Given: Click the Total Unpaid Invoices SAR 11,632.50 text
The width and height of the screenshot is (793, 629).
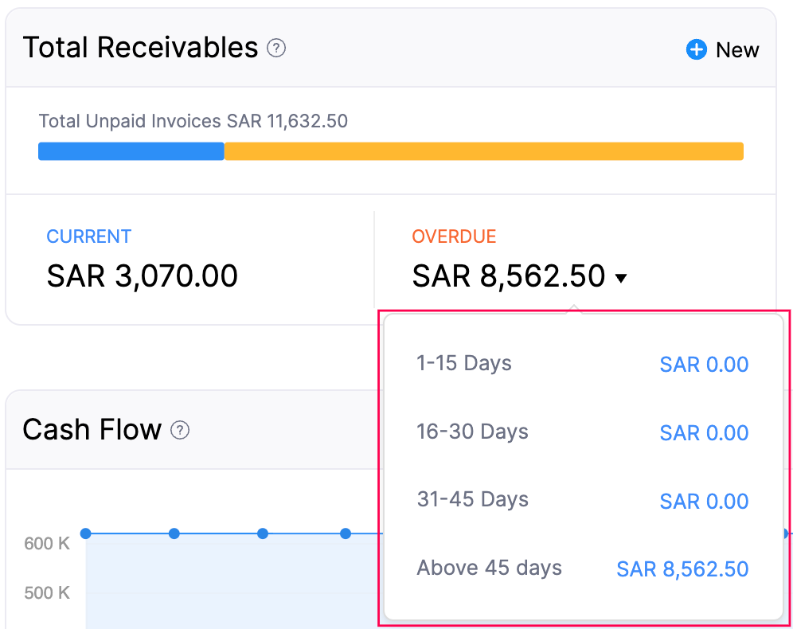Looking at the screenshot, I should [193, 121].
